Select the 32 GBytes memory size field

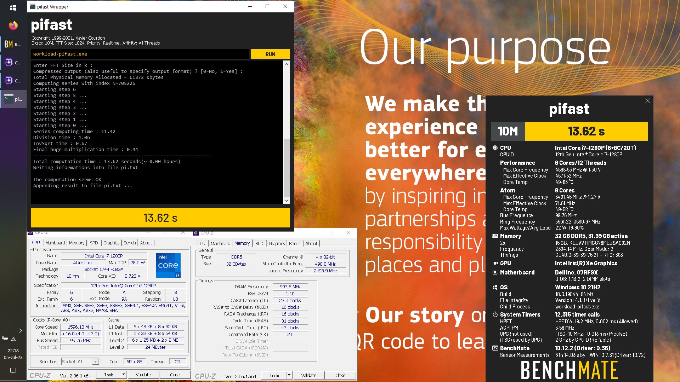[237, 264]
